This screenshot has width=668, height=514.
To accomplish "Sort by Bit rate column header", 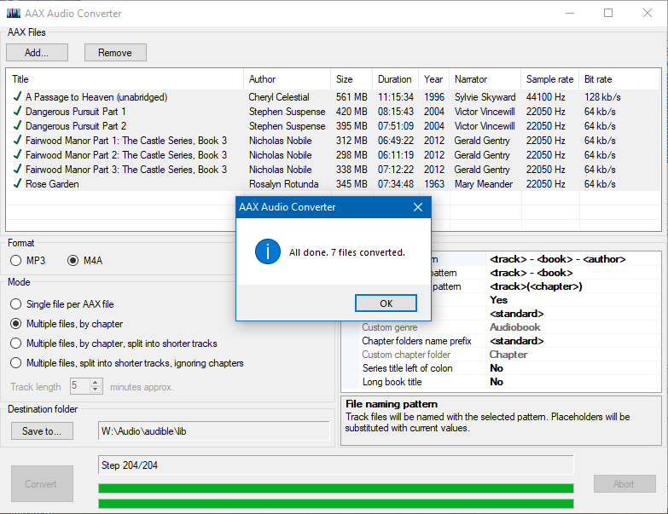I will pyautogui.click(x=619, y=79).
